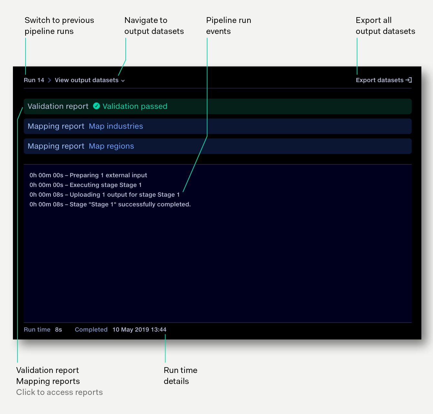Click the export arrow icon
Viewport: 433px width, 414px height.
(x=409, y=80)
